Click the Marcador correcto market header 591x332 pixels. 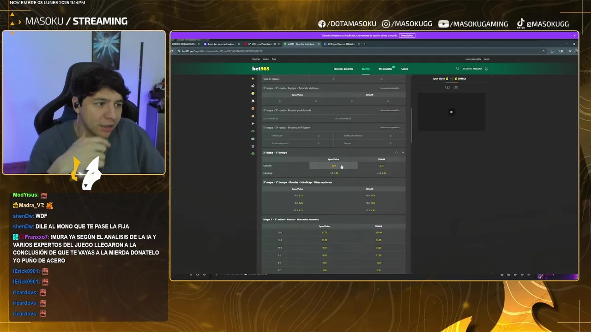pyautogui.click(x=333, y=219)
